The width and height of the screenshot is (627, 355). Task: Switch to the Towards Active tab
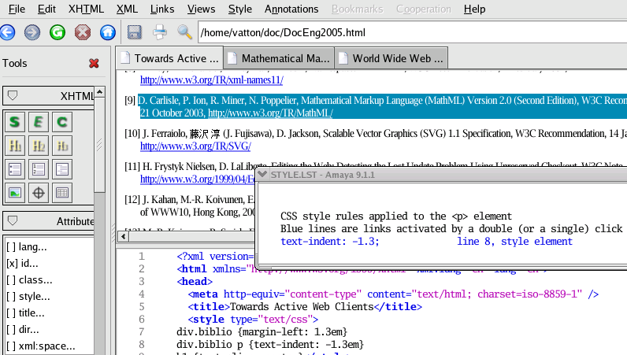click(169, 58)
